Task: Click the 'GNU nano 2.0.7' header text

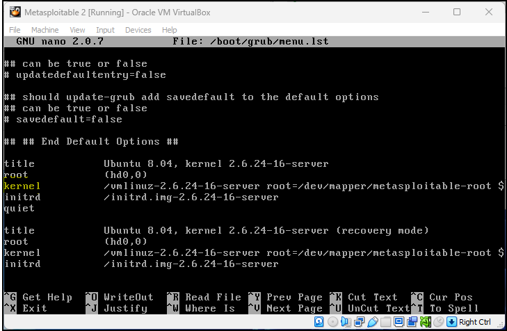Action: tap(60, 42)
